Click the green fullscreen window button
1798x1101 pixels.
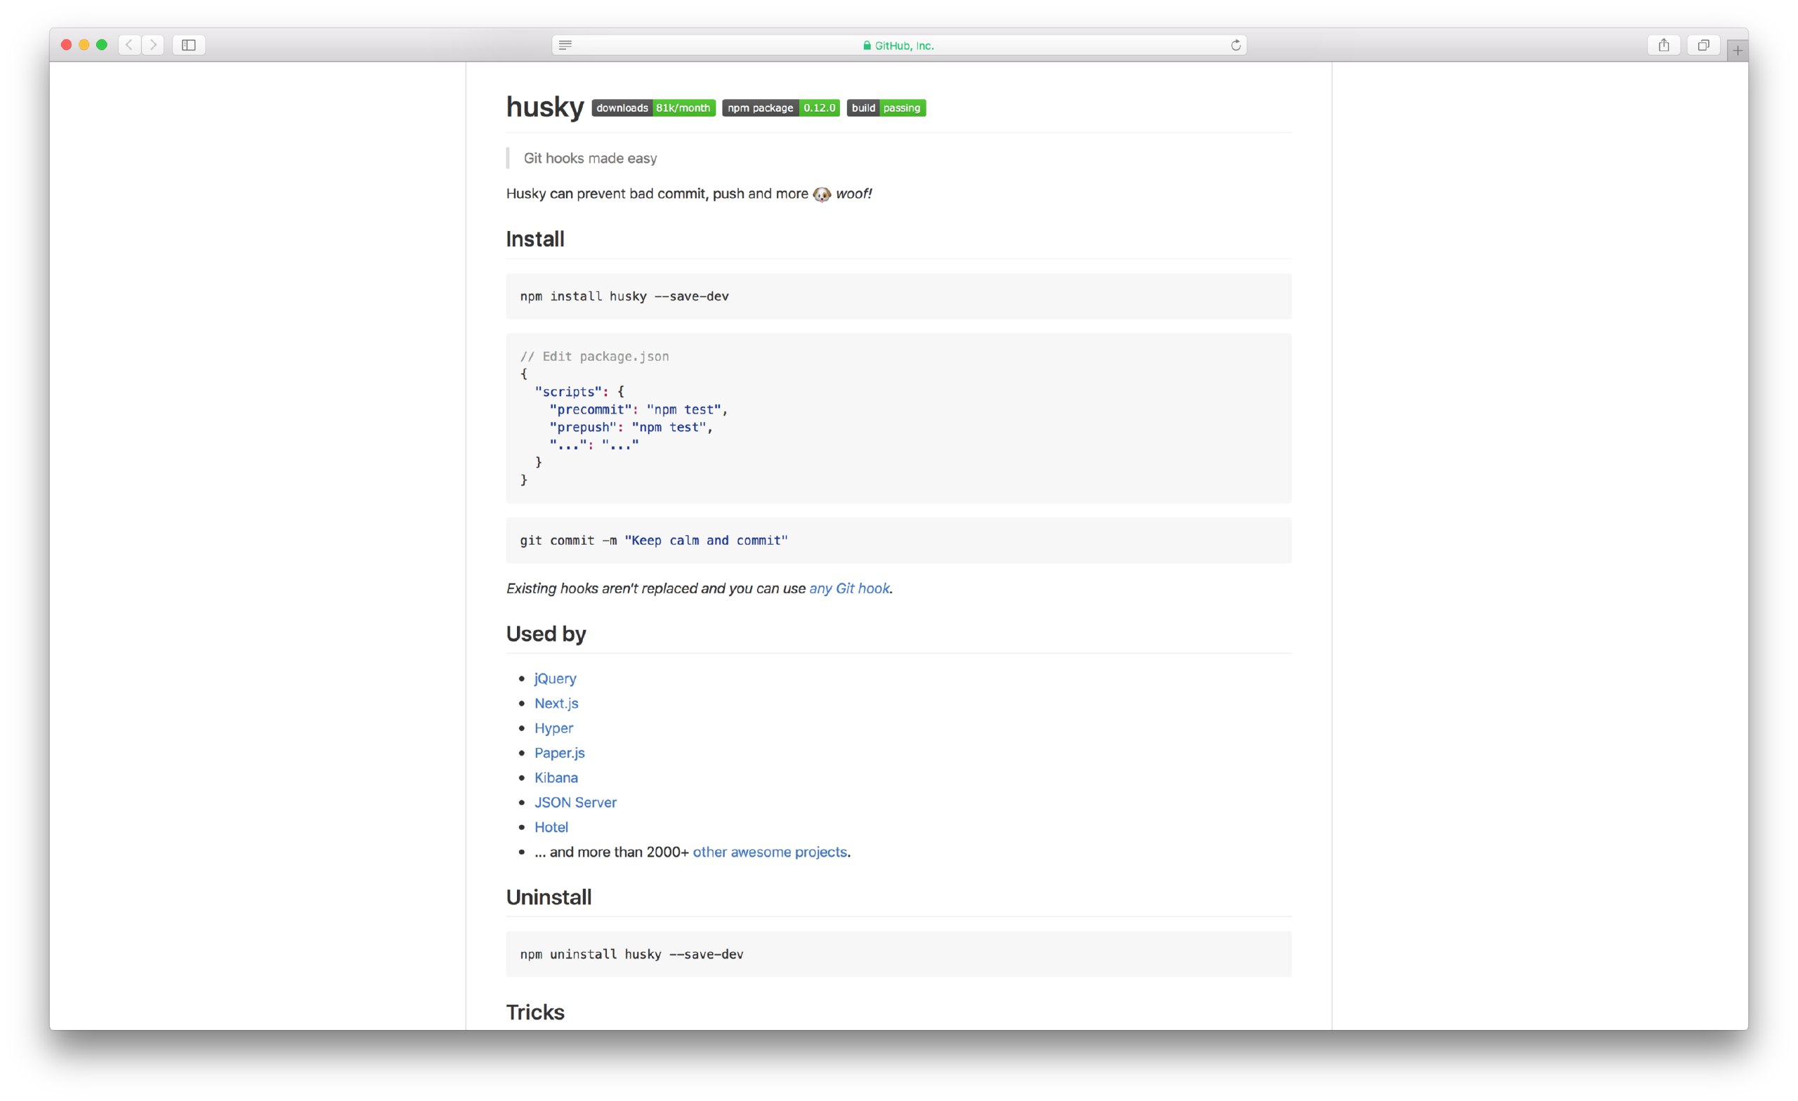point(102,45)
